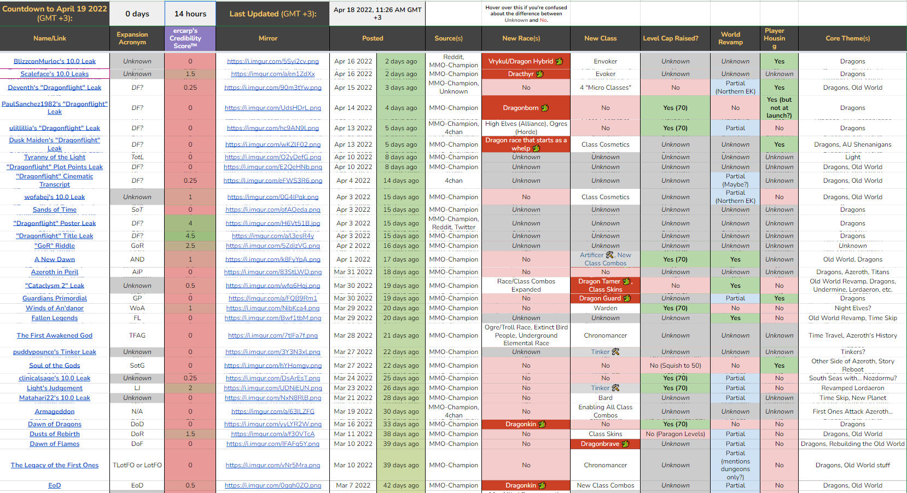Open Dawn of Dragons link
The width and height of the screenshot is (907, 493).
coord(55,424)
